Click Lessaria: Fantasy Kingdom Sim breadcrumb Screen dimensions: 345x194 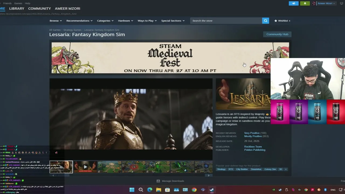coord(102,30)
